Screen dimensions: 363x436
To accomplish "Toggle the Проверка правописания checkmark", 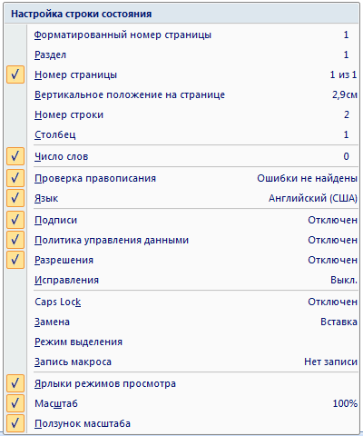I will pyautogui.click(x=15, y=178).
